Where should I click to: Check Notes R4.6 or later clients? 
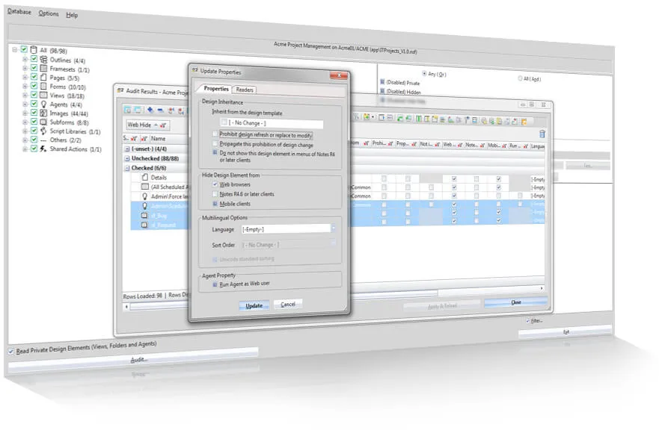[x=215, y=193]
